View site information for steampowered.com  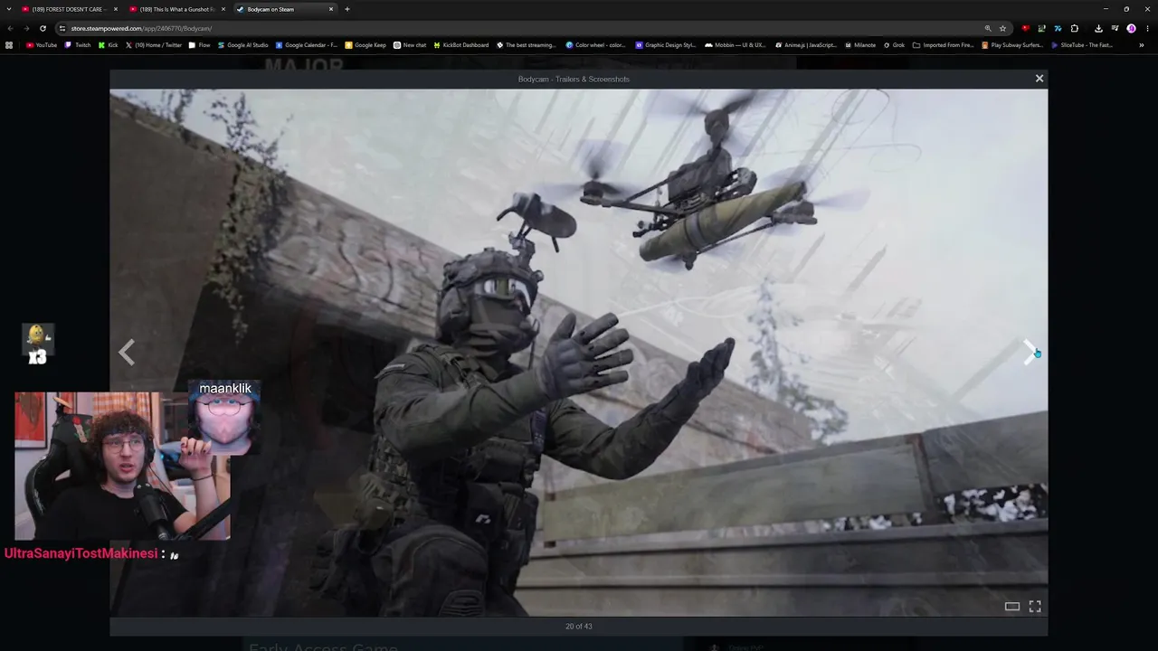point(62,28)
